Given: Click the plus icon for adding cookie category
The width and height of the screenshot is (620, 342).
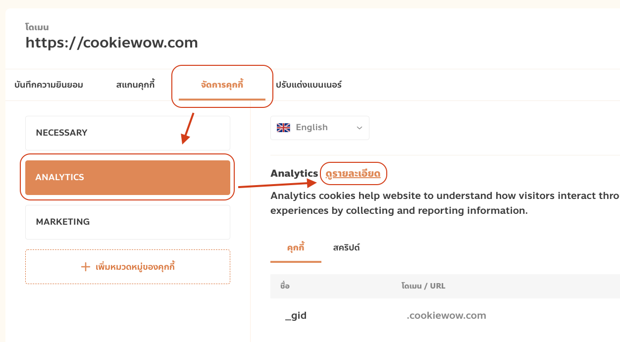Looking at the screenshot, I should coord(85,267).
